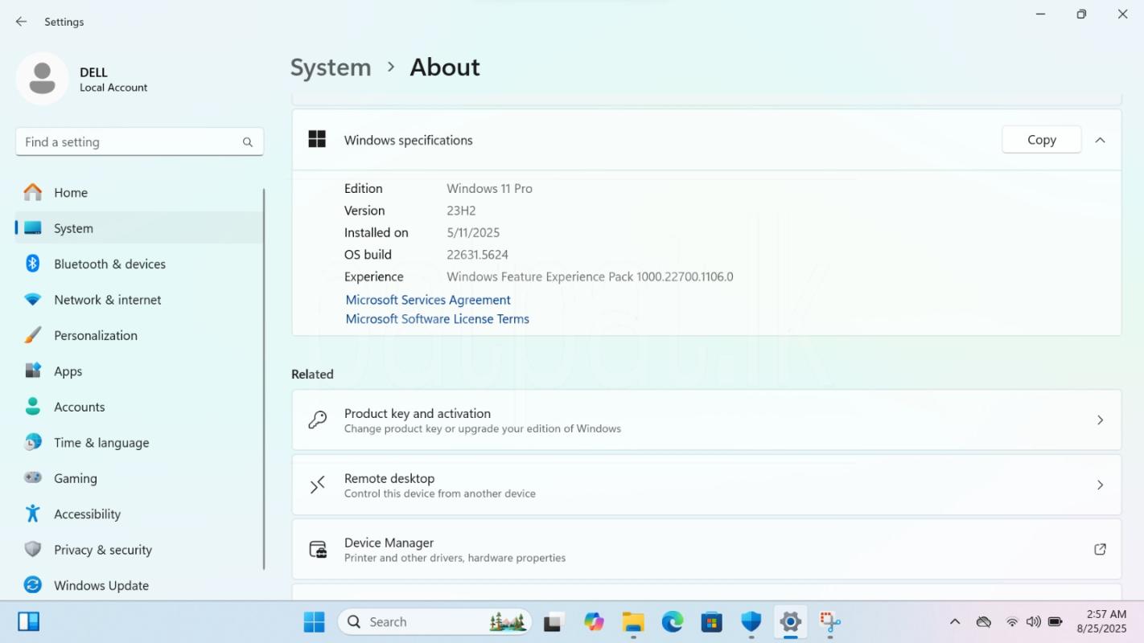The width and height of the screenshot is (1144, 643).
Task: Go to Accessibility in the sidebar
Action: [87, 514]
